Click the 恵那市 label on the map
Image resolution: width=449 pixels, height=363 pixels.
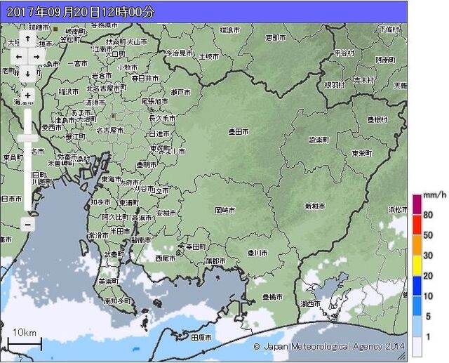click(276, 37)
